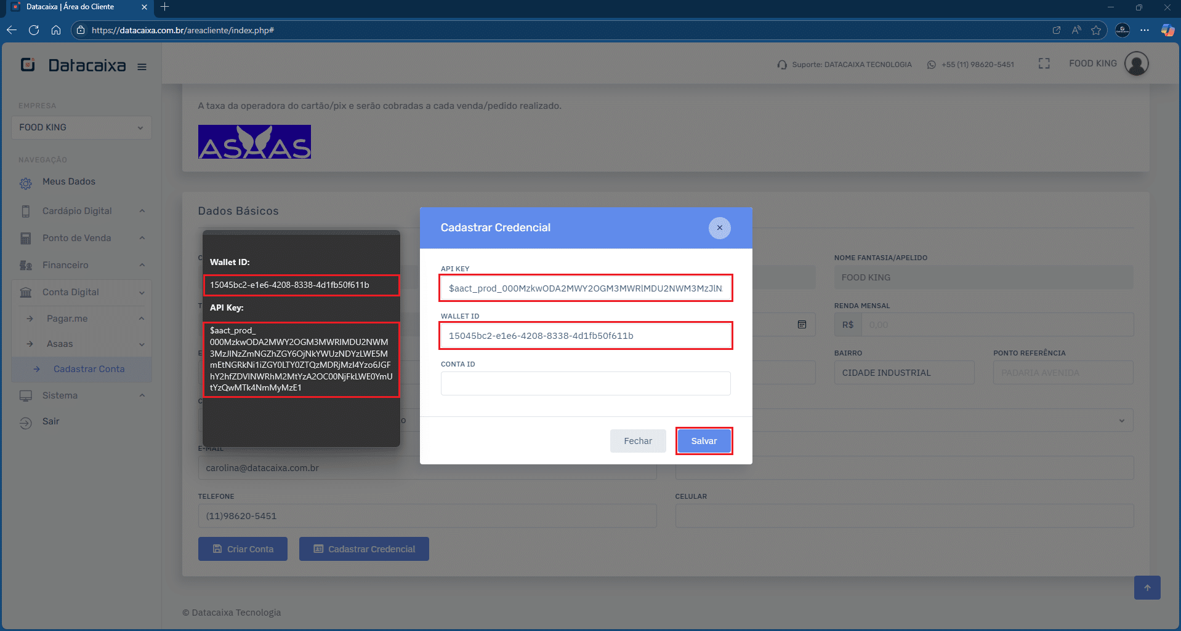Click inside the CONTA ID field

coord(585,383)
